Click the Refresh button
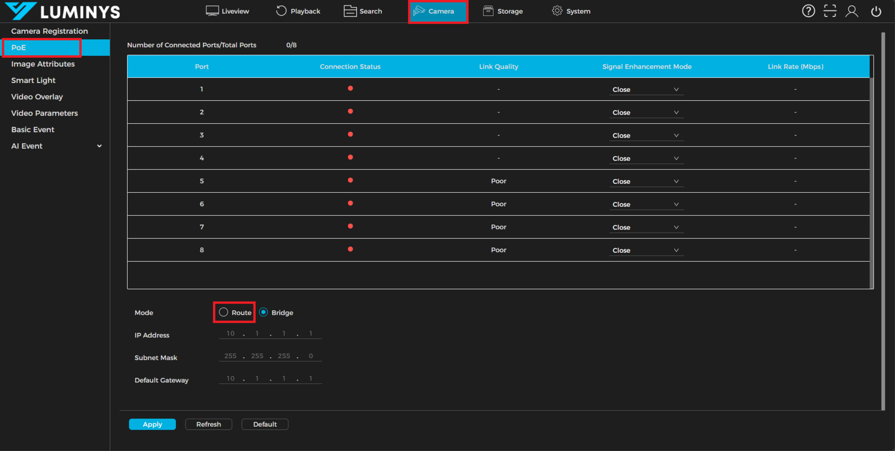The height and width of the screenshot is (451, 895). coord(208,424)
